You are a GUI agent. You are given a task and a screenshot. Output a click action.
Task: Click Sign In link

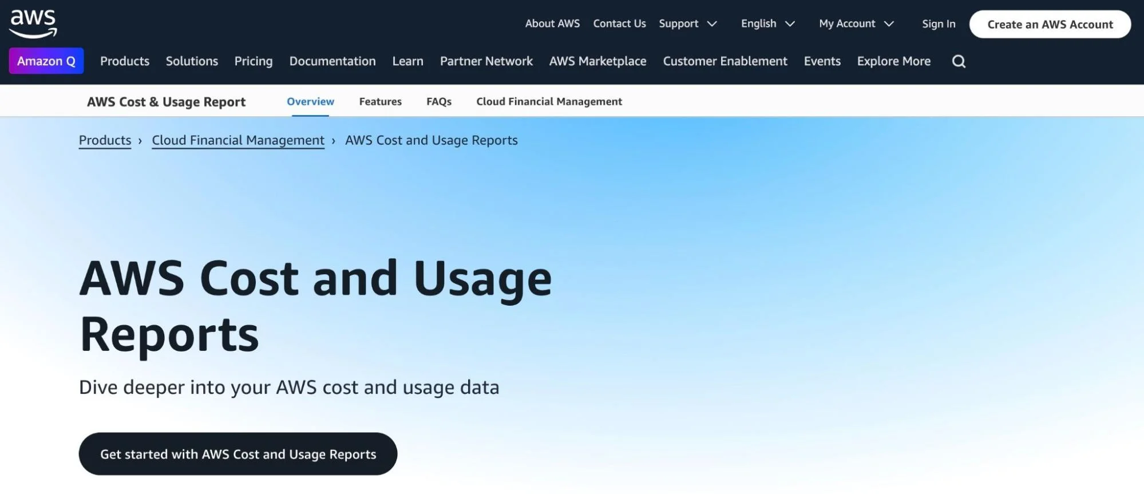pyautogui.click(x=939, y=24)
